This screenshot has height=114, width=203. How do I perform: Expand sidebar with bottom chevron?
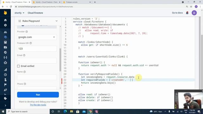tap(5, 105)
